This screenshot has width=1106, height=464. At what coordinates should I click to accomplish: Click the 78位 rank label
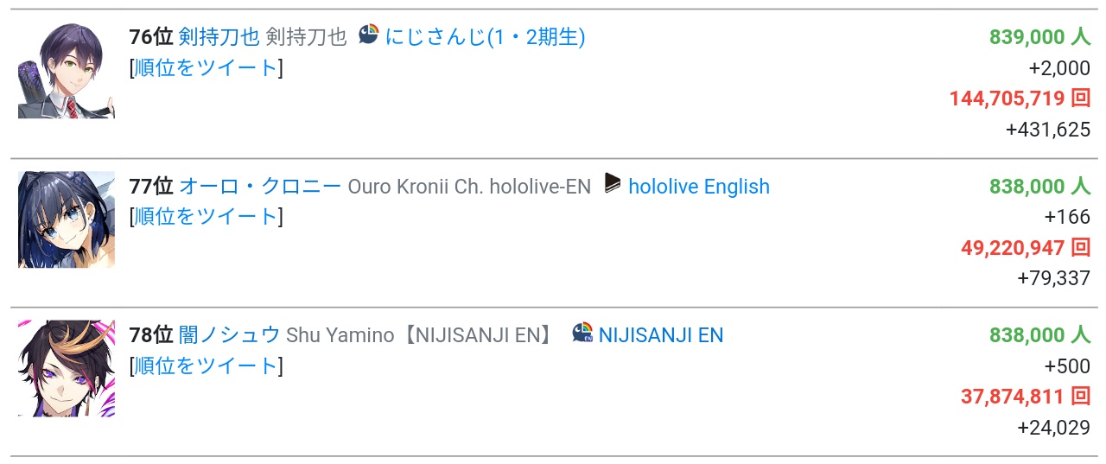tap(151, 335)
